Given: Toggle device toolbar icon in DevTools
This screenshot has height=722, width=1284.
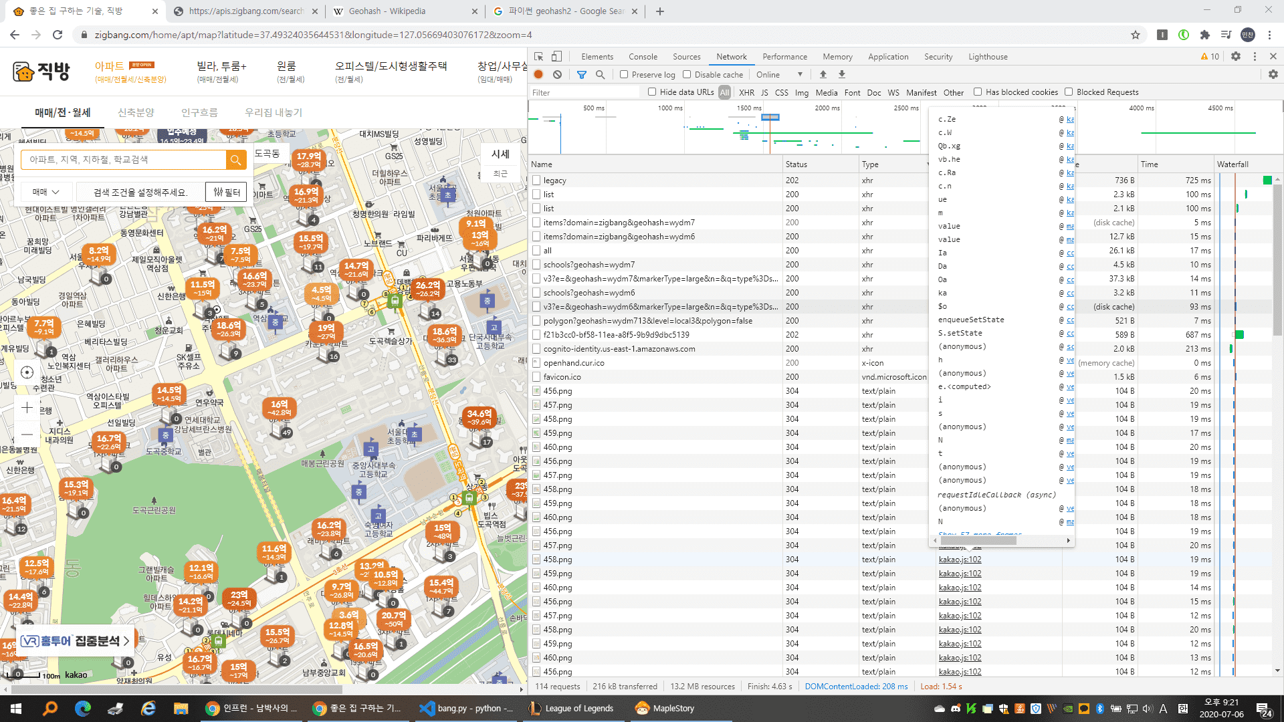Looking at the screenshot, I should point(556,57).
